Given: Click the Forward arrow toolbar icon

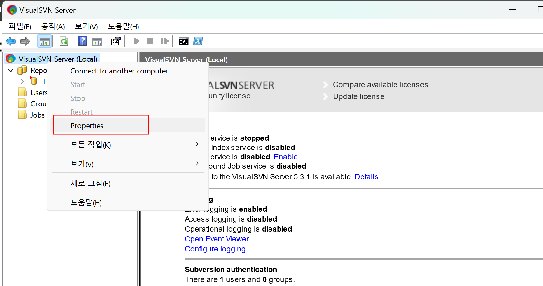Looking at the screenshot, I should pos(25,41).
